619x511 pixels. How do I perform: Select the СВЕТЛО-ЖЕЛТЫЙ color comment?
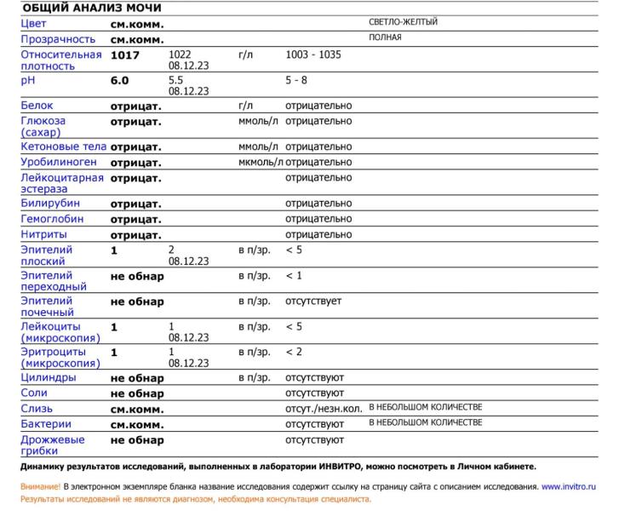(403, 22)
